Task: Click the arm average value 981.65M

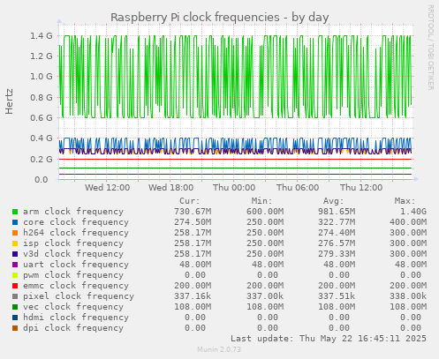Action: [337, 212]
